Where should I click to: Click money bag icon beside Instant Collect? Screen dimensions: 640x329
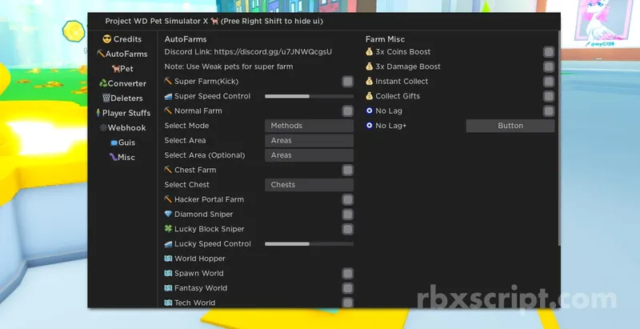370,81
